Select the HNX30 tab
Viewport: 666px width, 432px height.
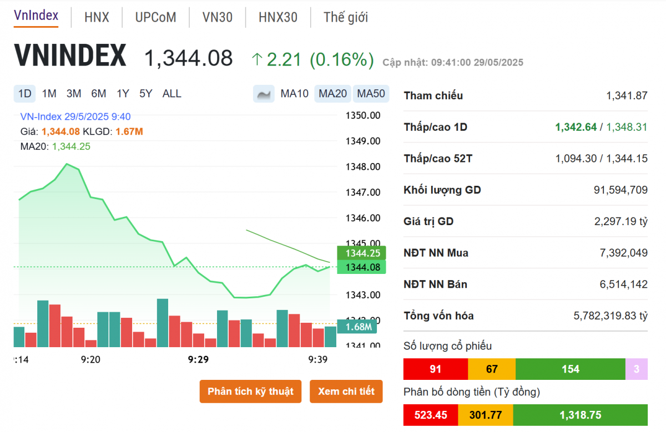click(278, 17)
